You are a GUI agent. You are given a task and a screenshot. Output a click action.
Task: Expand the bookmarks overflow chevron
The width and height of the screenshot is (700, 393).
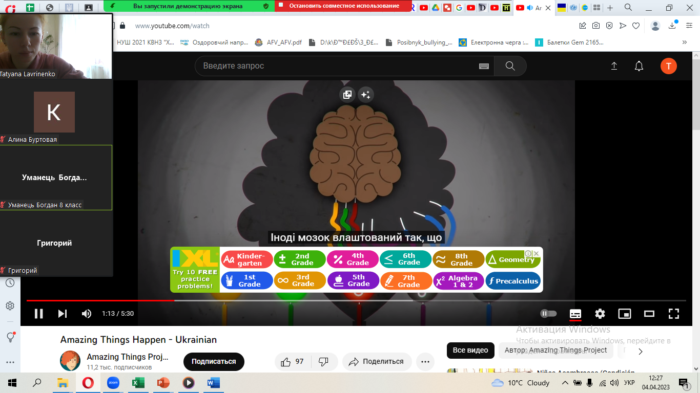pos(685,42)
